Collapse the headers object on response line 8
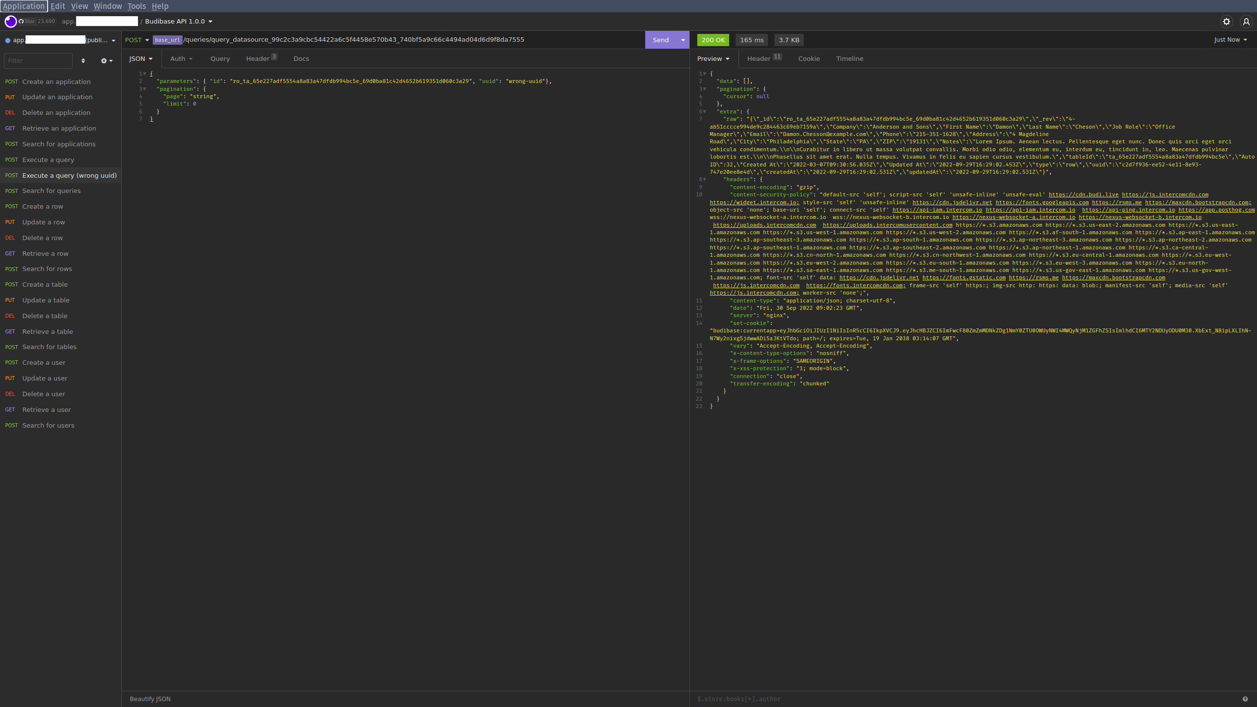 point(705,179)
